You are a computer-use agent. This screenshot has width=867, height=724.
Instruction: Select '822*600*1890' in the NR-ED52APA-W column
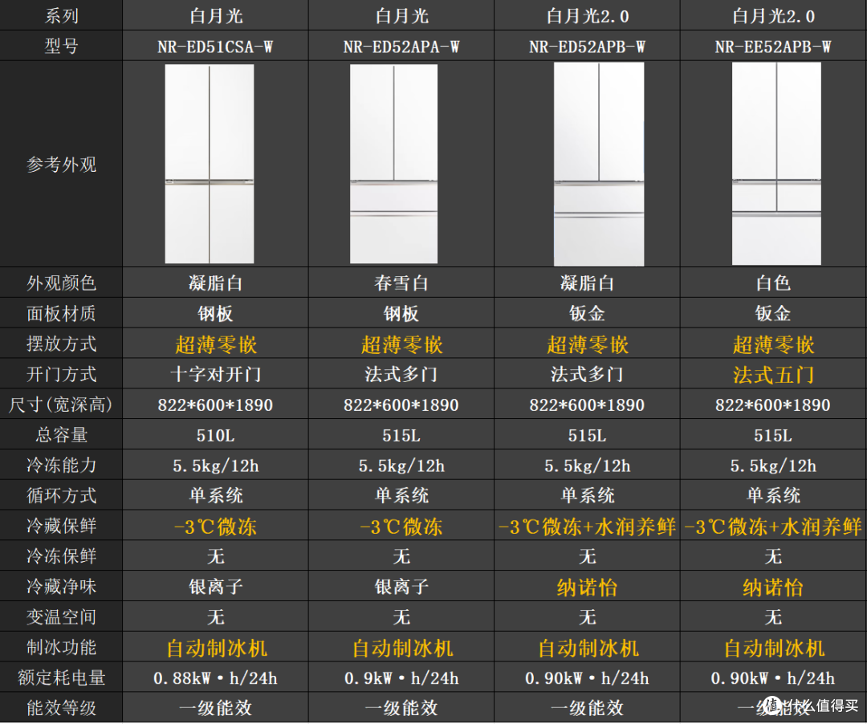click(401, 405)
